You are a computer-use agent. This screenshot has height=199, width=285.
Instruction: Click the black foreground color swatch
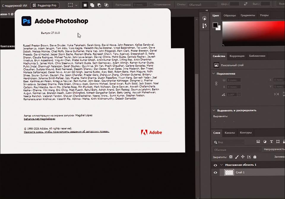216,25
